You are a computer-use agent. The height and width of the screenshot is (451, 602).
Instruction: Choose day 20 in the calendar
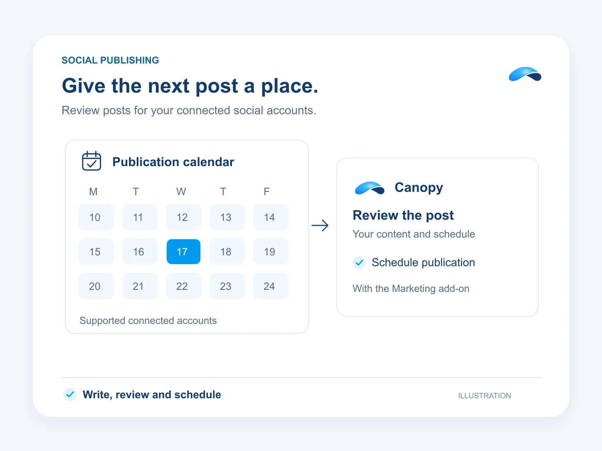[96, 286]
